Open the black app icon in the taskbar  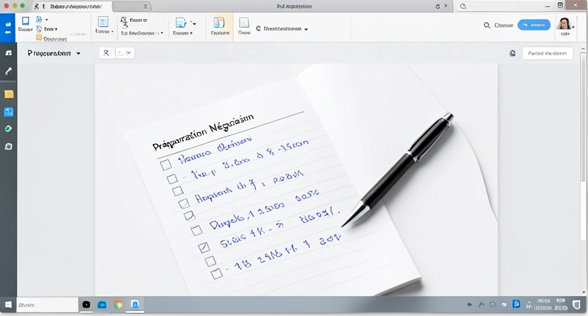click(x=86, y=305)
